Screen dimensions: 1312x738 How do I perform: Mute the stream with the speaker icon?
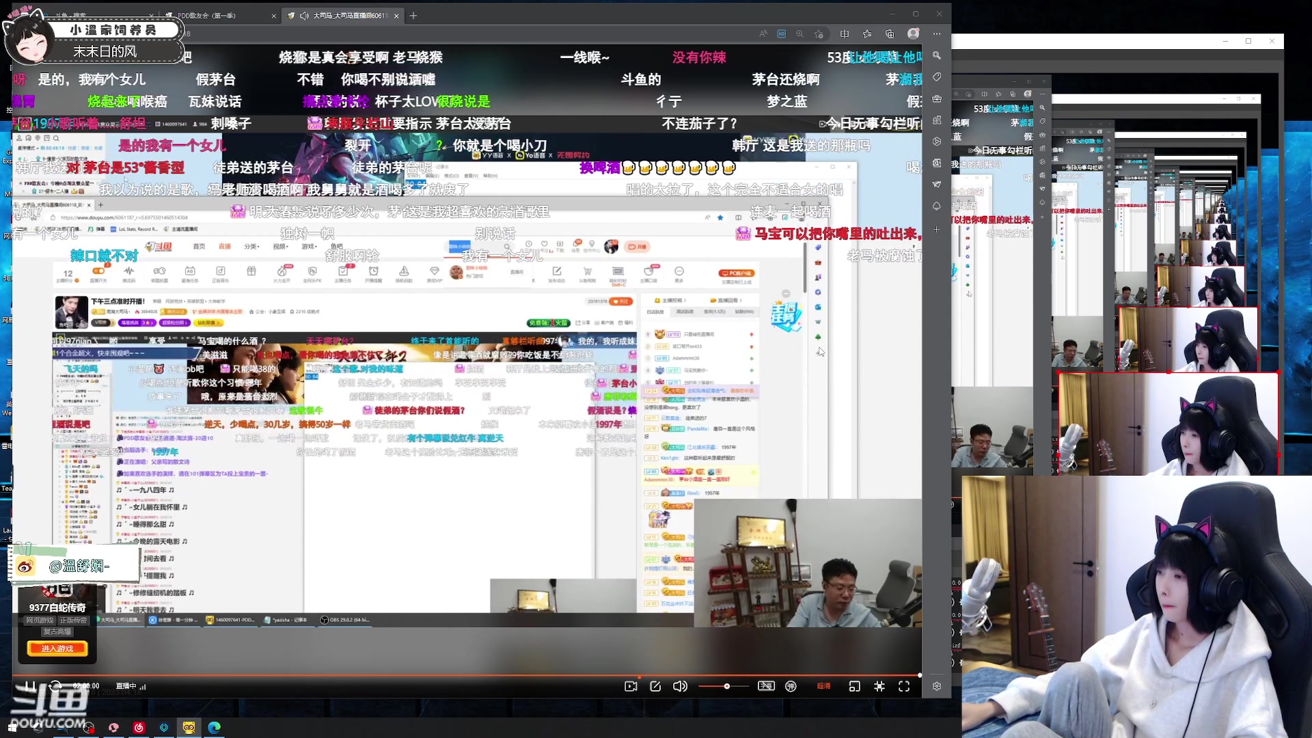pos(680,686)
